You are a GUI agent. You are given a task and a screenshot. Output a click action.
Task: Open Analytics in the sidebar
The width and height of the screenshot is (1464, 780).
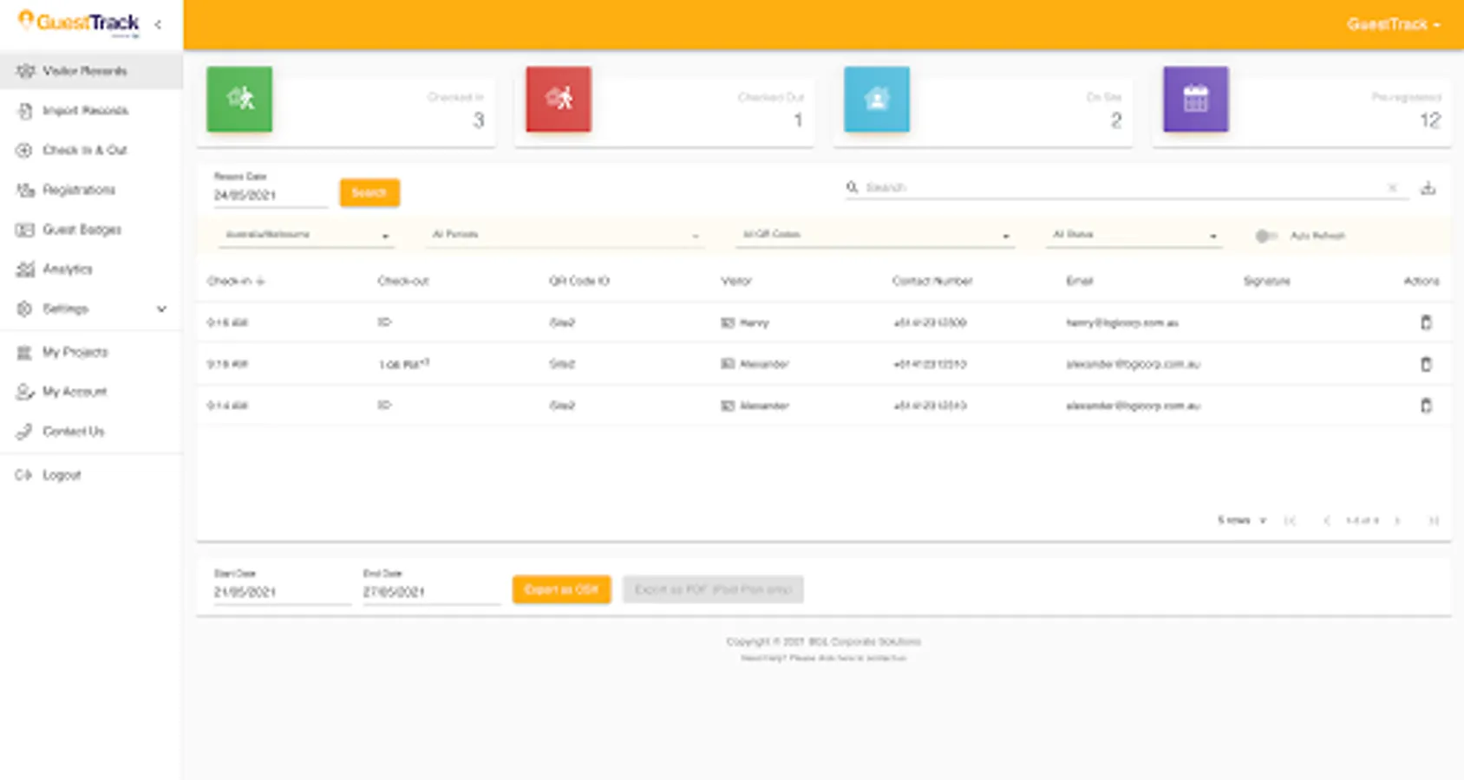point(91,270)
